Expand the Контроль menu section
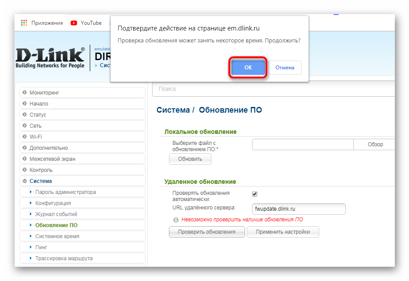The image size is (409, 281). pyautogui.click(x=82, y=170)
